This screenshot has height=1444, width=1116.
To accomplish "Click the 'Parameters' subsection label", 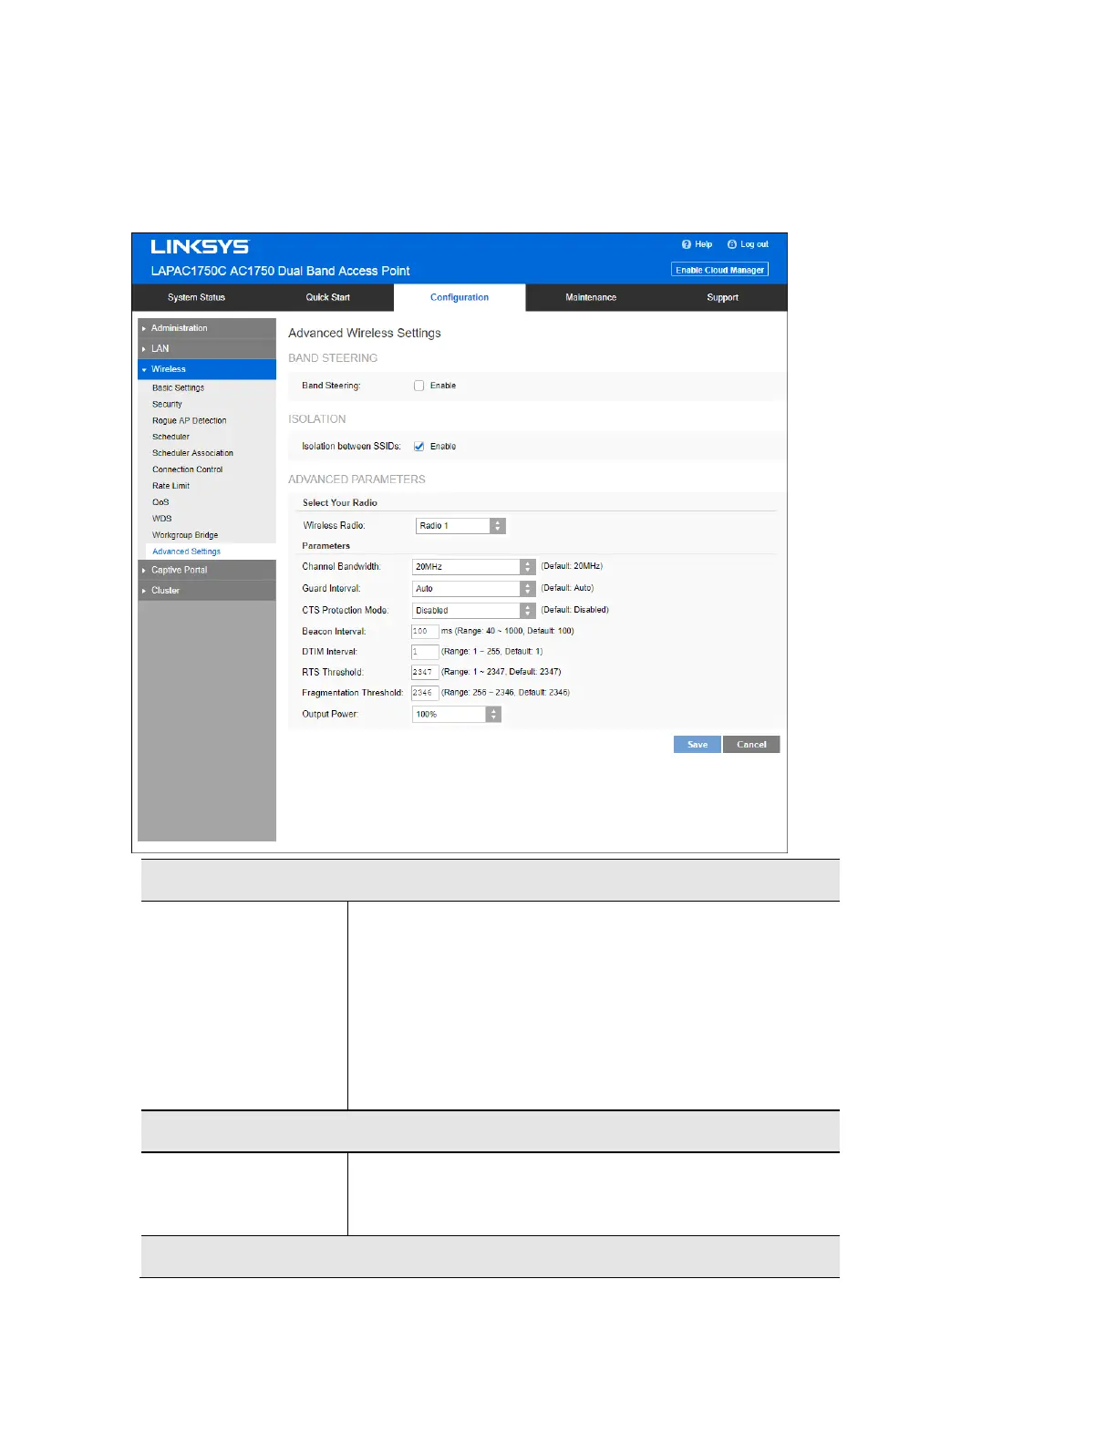I will coord(326,546).
